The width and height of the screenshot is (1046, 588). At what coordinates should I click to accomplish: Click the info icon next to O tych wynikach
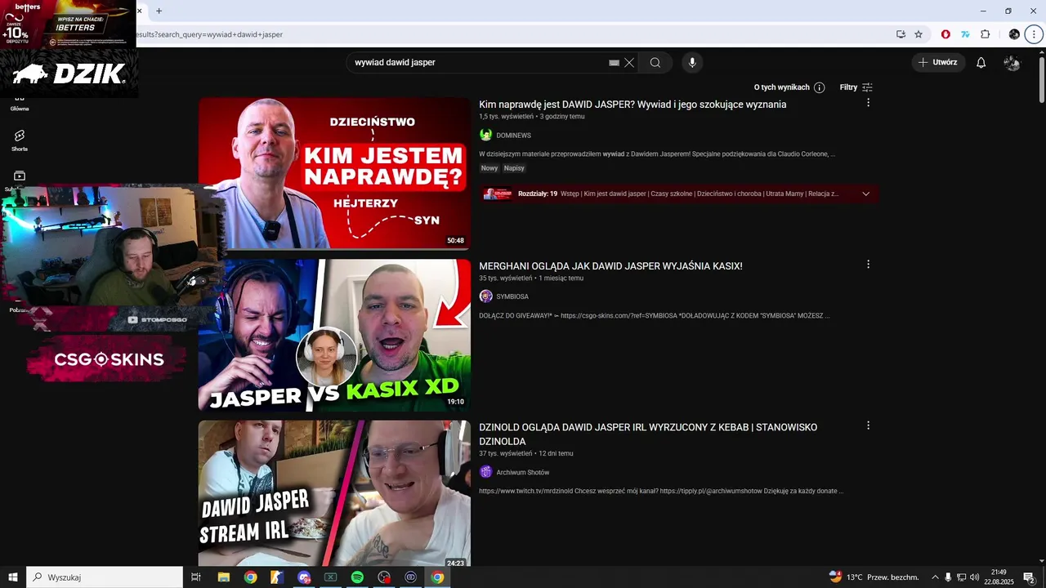(819, 87)
